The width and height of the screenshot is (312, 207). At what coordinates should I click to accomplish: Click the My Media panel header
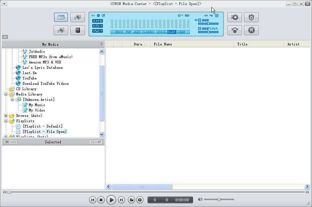coord(53,44)
